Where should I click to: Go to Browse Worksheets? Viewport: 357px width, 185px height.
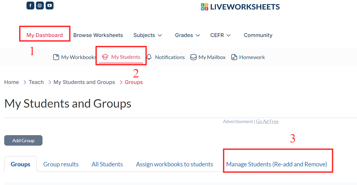point(98,35)
